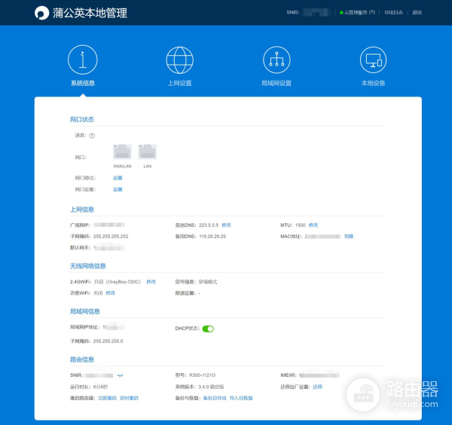
Task: Click the model value R300-1121G
Action: point(203,375)
